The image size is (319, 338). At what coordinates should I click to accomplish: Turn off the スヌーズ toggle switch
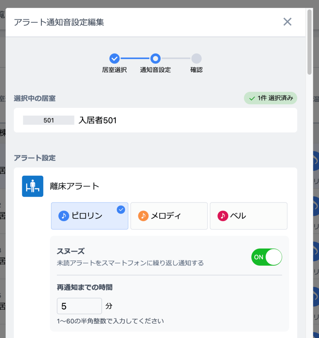266,257
